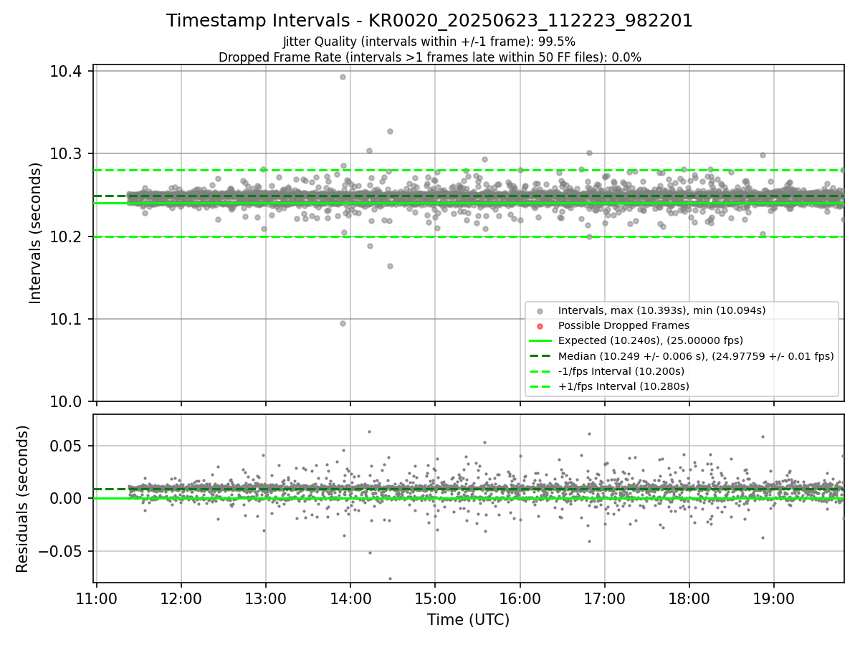
Task: Click the 'Jitter Quality' subtitle line
Action: (429, 42)
